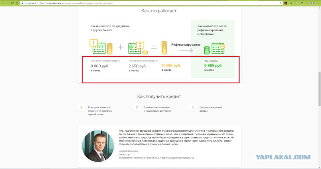Reload the page with the refresh icon
321x169 pixels.
pyautogui.click(x=12, y=3)
